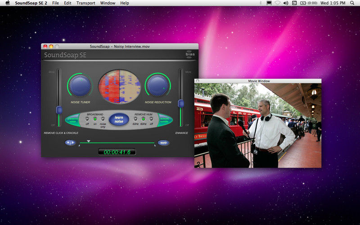Click the Wash Window noise spectrogram display
This screenshot has height=225, width=360.
pos(119,86)
